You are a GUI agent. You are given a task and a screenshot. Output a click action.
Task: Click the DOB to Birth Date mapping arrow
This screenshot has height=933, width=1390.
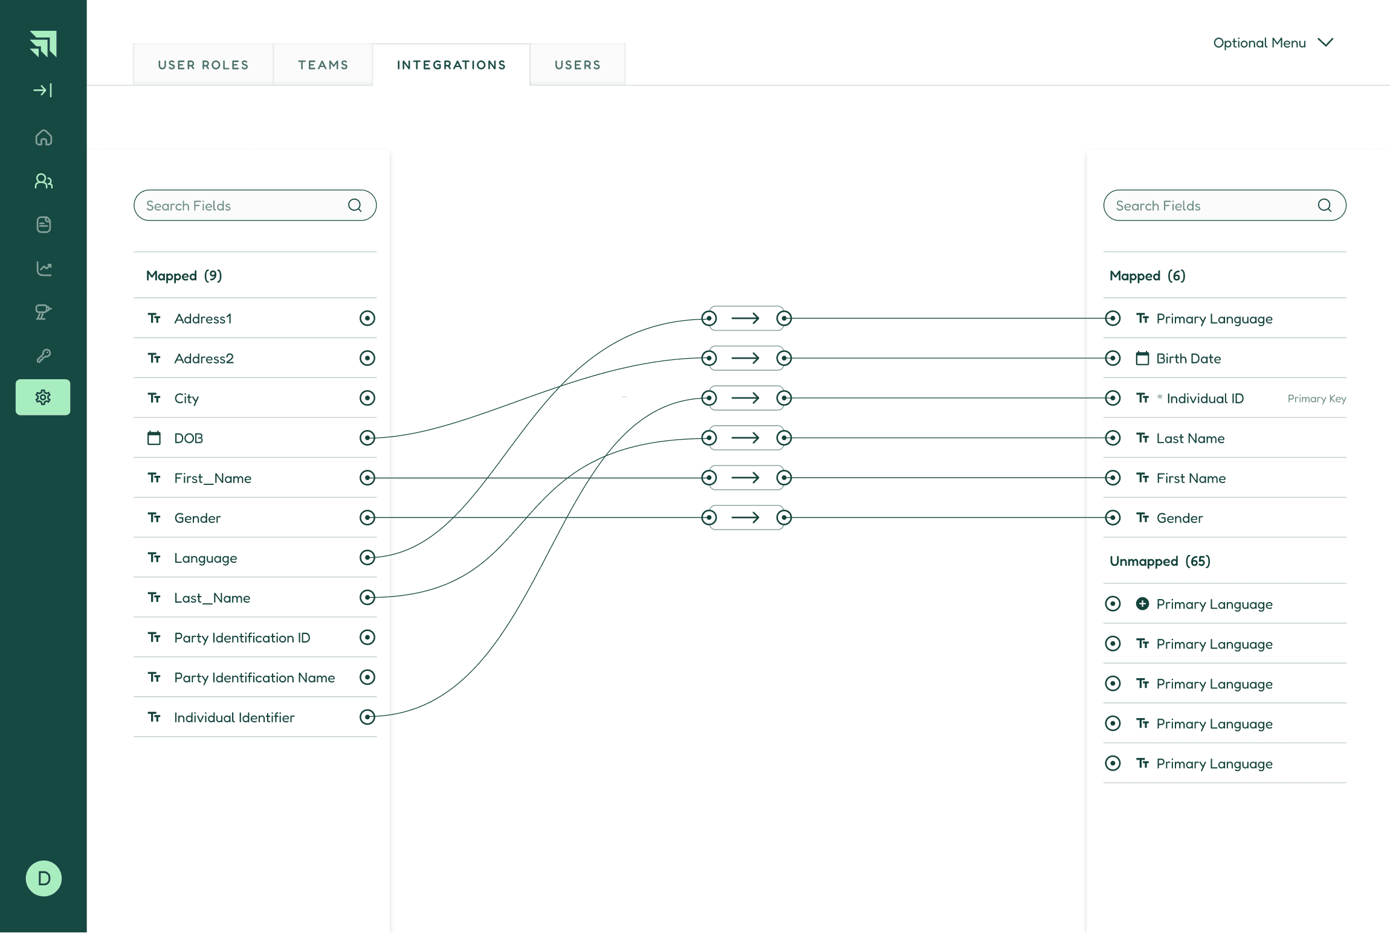pos(746,358)
